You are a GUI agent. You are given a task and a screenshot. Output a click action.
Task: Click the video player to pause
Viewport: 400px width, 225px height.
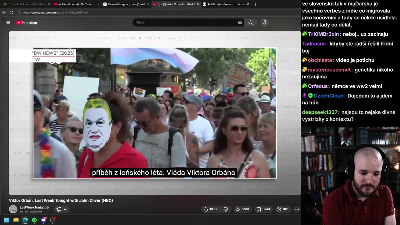point(155,113)
